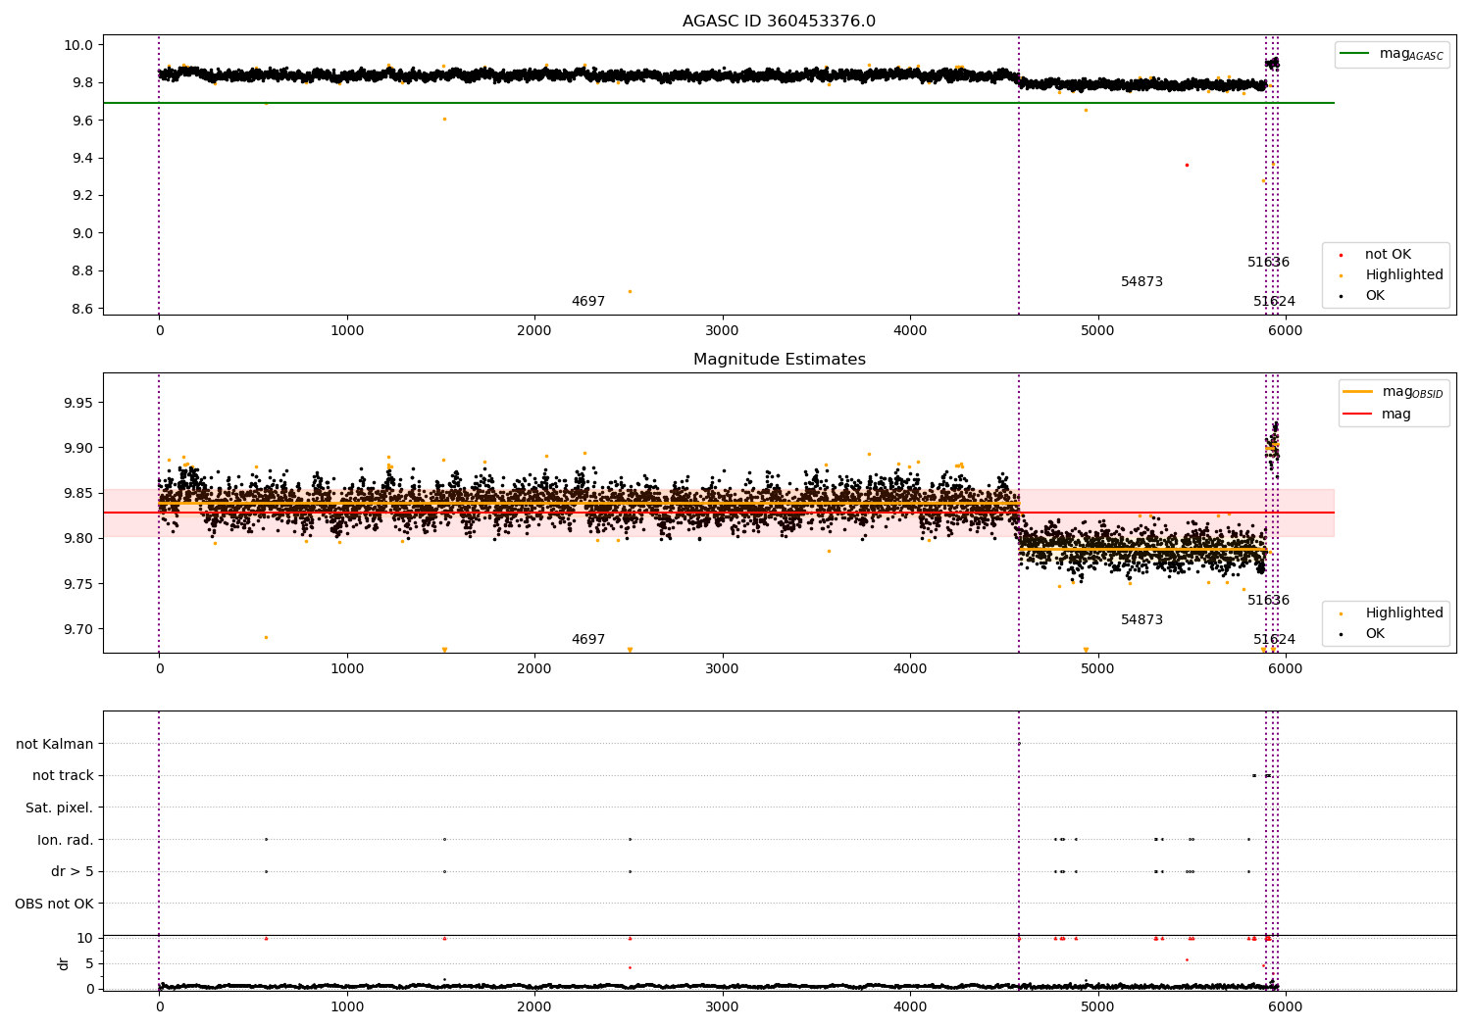
Task: Click the '9.70' y-axis tick label
Action: click(x=79, y=629)
